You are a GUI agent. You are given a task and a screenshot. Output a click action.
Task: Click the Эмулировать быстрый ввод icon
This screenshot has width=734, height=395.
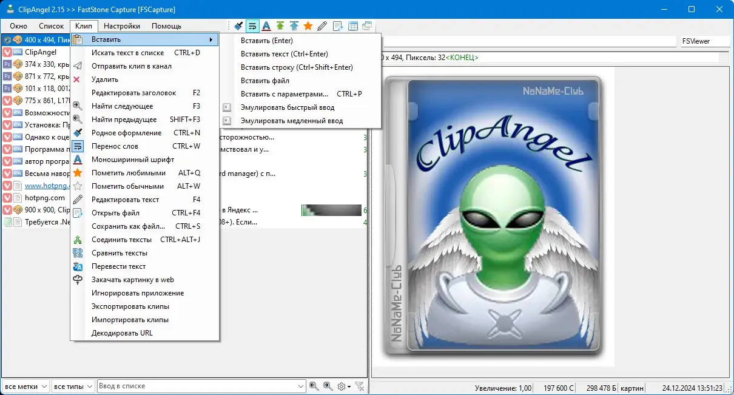point(227,107)
